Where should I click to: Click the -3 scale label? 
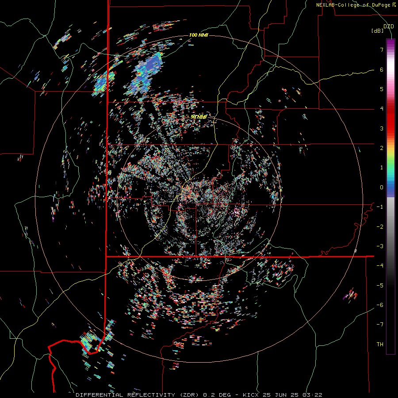coord(380,246)
